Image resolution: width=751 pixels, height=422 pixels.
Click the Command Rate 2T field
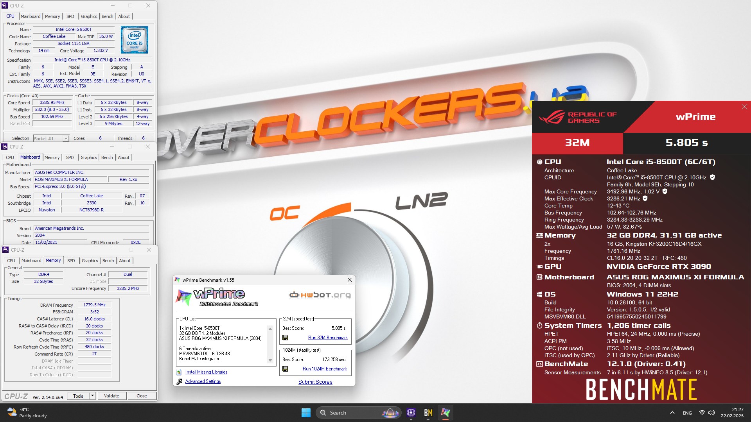(94, 354)
